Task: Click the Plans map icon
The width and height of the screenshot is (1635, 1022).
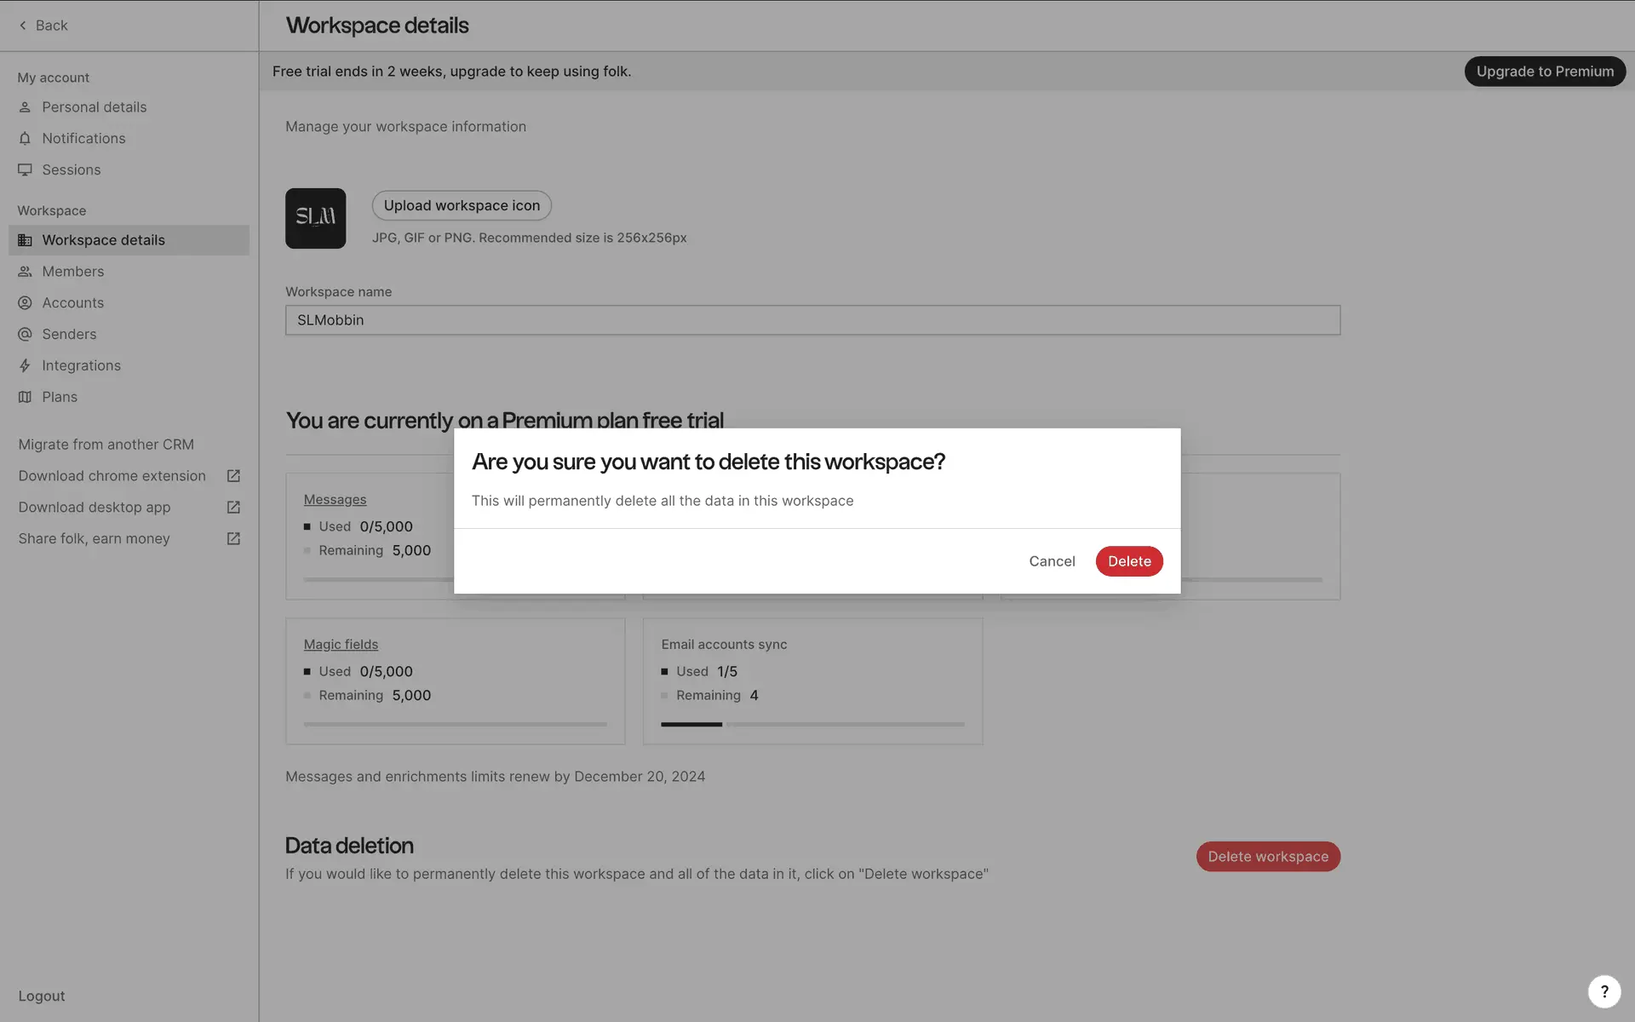Action: [x=25, y=397]
